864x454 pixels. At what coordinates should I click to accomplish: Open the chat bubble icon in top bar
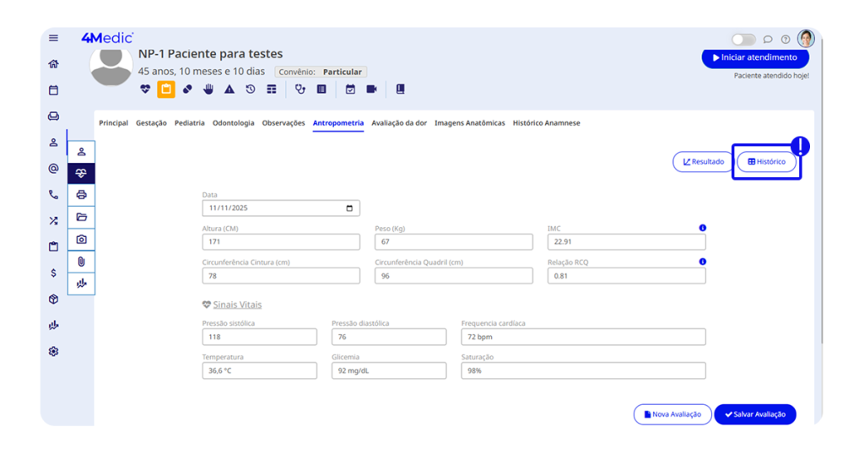coord(768,40)
